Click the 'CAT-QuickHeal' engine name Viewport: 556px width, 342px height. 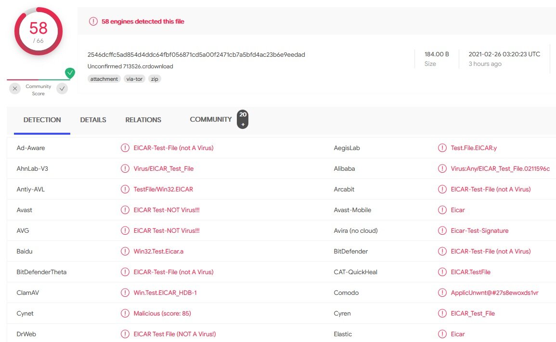pyautogui.click(x=355, y=272)
